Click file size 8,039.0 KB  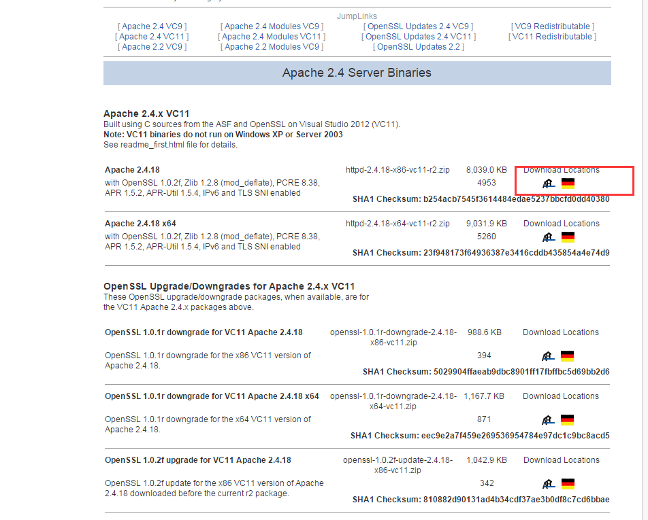(x=487, y=170)
